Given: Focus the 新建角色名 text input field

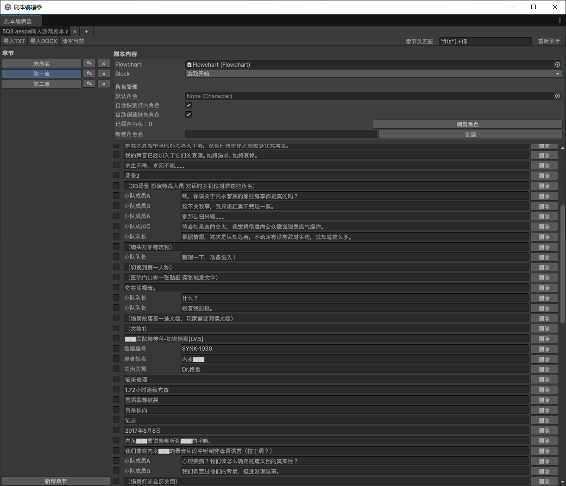Looking at the screenshot, I should point(281,134).
